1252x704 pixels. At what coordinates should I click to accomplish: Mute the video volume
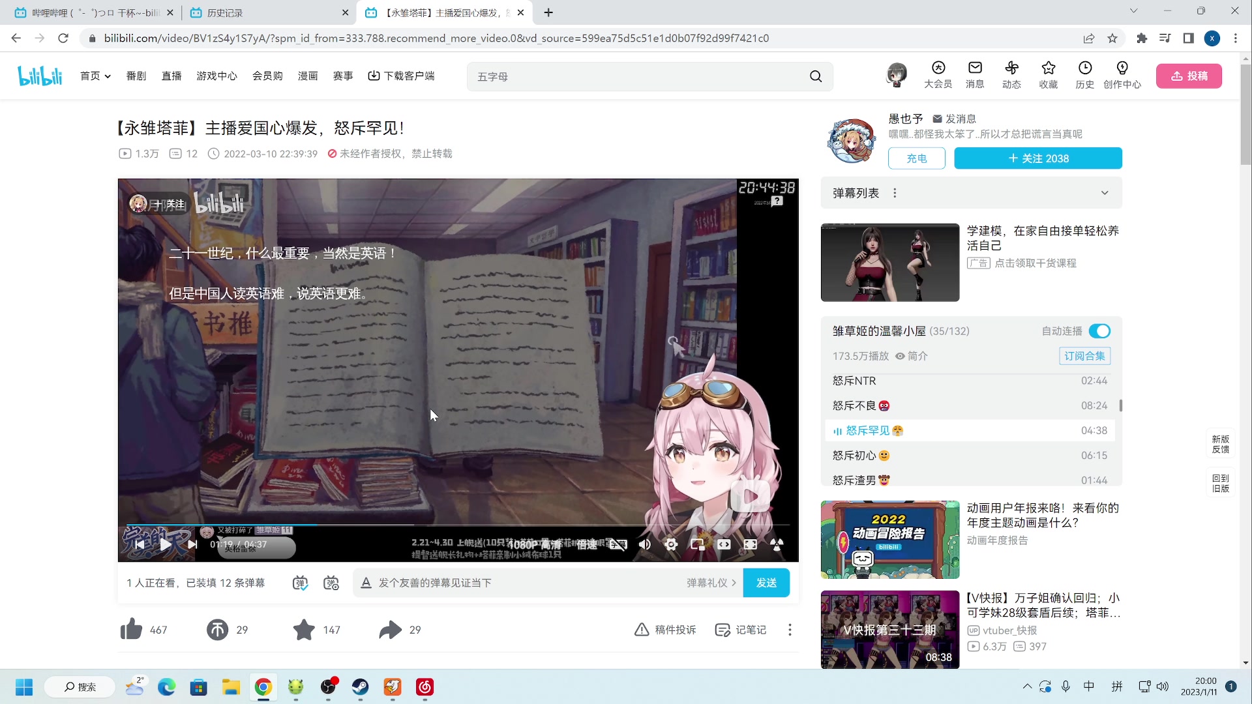pos(645,544)
